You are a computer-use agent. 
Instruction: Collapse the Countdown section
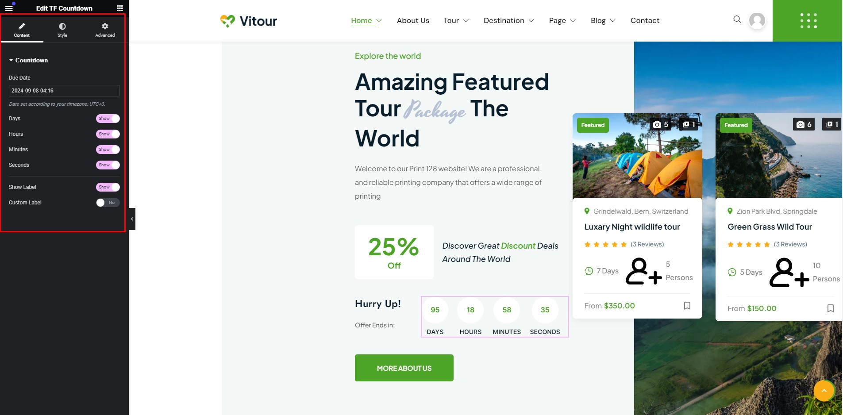click(x=28, y=60)
